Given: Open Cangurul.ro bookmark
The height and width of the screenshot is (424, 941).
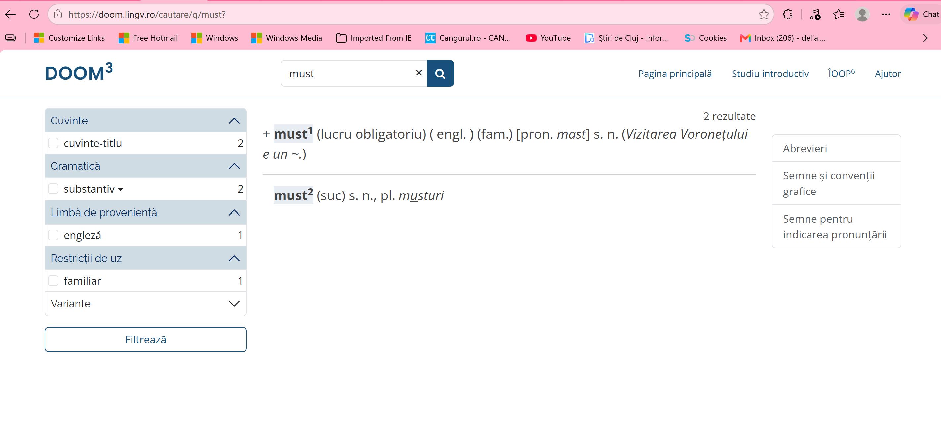Looking at the screenshot, I should point(468,38).
